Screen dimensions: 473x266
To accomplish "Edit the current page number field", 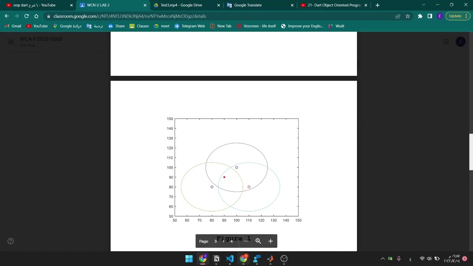I will 215,241.
